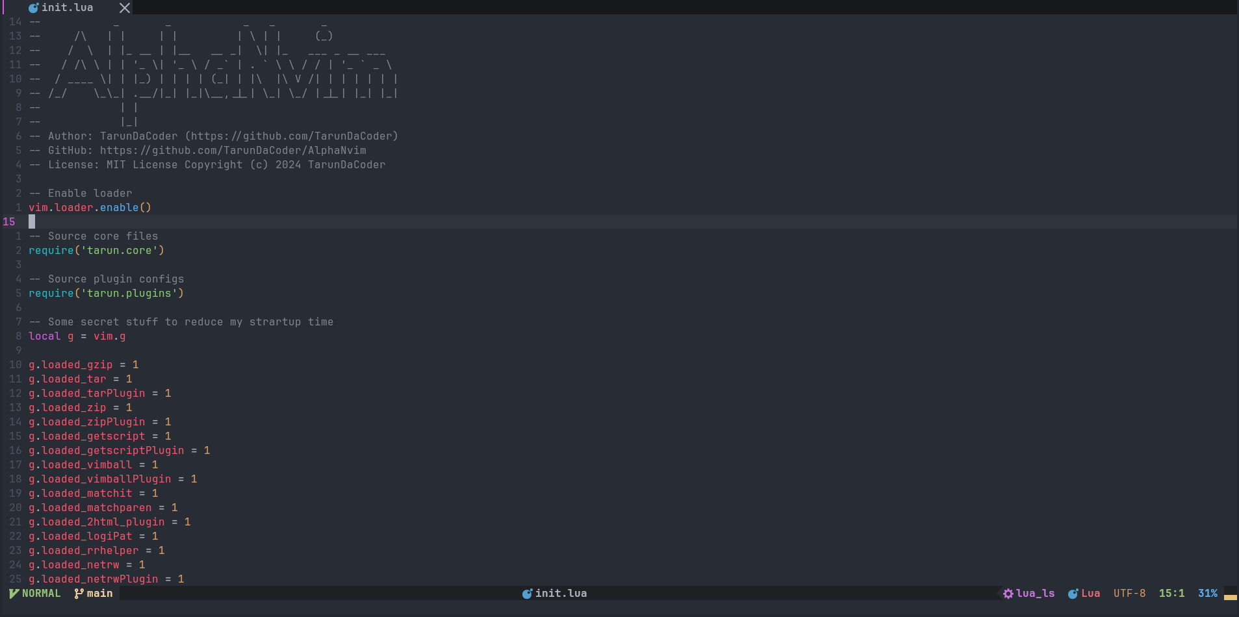This screenshot has width=1239, height=617.
Task: Click g.loaded_vimballPlugin assignment
Action: click(x=113, y=479)
